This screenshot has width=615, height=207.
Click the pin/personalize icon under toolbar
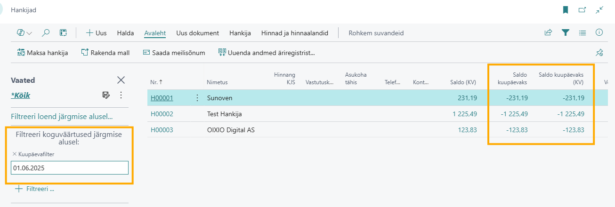click(x=599, y=52)
